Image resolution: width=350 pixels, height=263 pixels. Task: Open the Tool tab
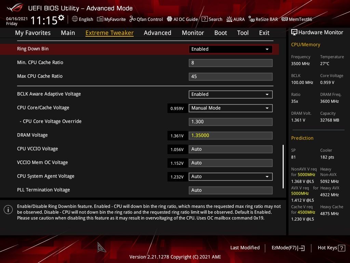click(243, 33)
